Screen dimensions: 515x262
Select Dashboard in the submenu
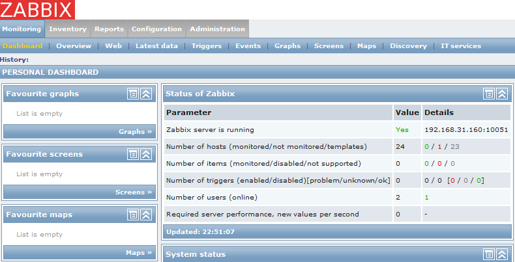coord(22,46)
